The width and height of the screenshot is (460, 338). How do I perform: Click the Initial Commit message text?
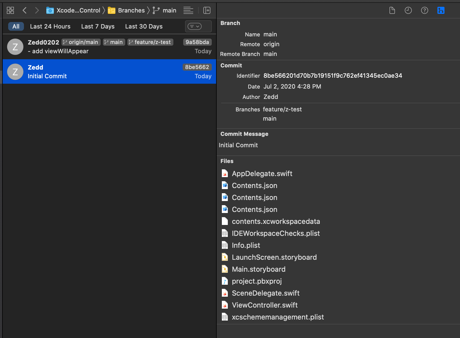point(238,145)
